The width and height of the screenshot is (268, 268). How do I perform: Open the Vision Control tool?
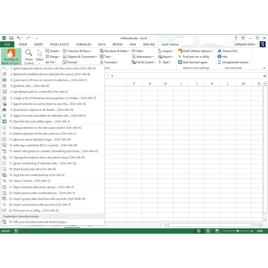click(x=29, y=56)
